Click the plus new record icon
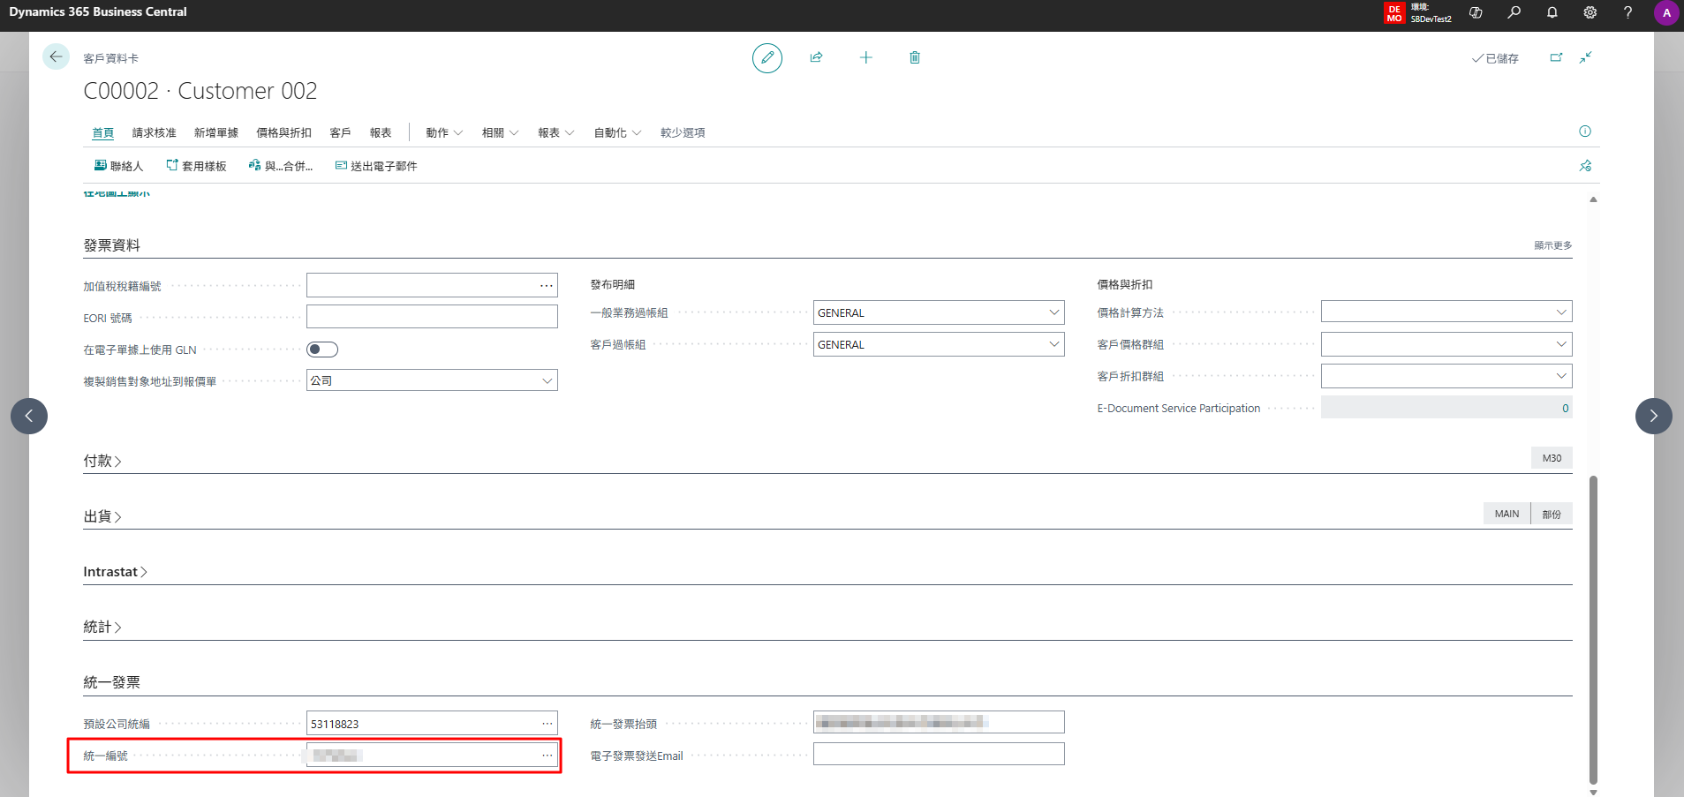 click(x=865, y=57)
